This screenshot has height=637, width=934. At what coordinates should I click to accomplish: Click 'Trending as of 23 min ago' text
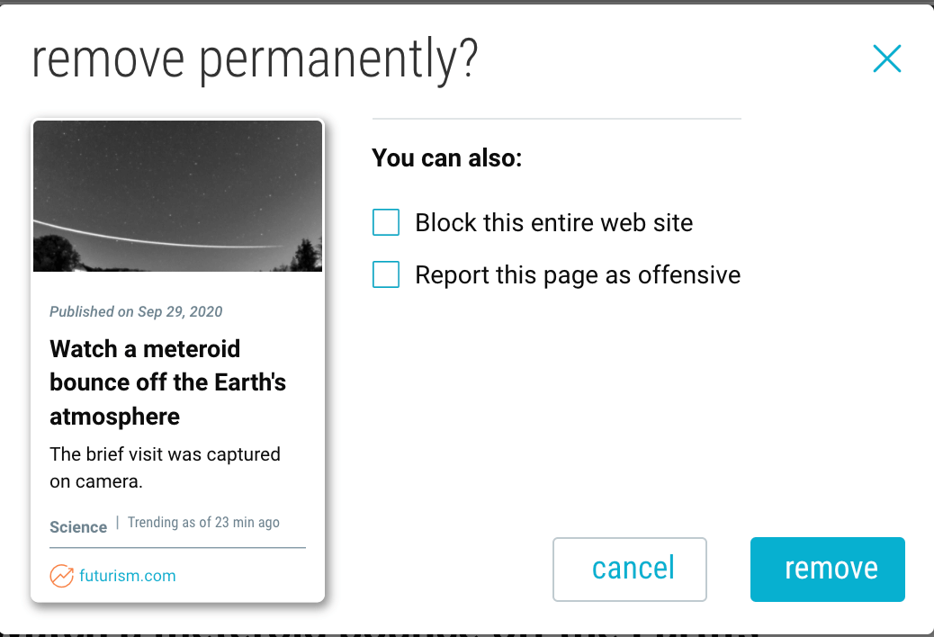pyautogui.click(x=203, y=522)
